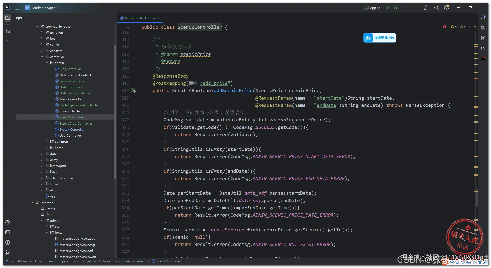Click the editor vertical scrollbar thumb
Screen dimensions: 491x268
pos(476,198)
